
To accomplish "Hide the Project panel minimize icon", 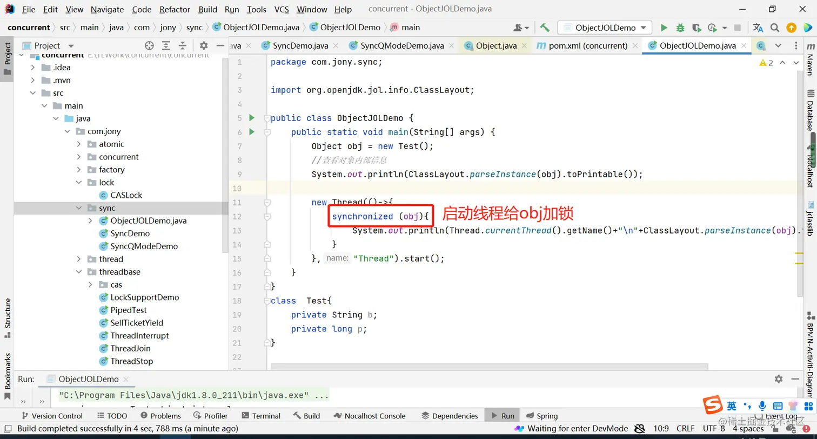I will 220,46.
